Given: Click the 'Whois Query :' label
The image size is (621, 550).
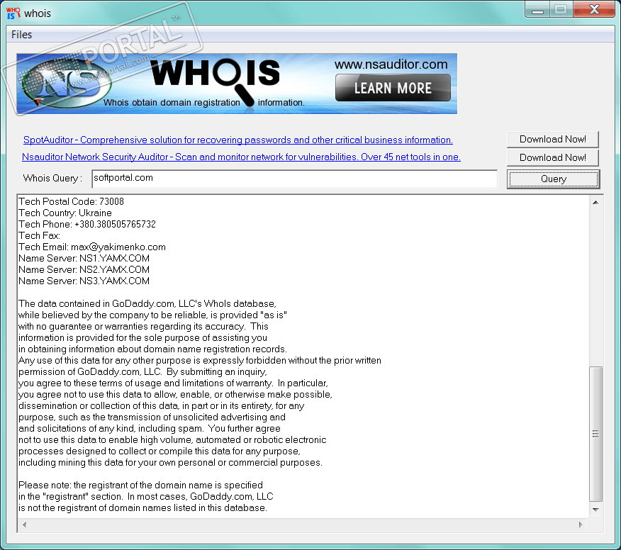Looking at the screenshot, I should point(52,178).
